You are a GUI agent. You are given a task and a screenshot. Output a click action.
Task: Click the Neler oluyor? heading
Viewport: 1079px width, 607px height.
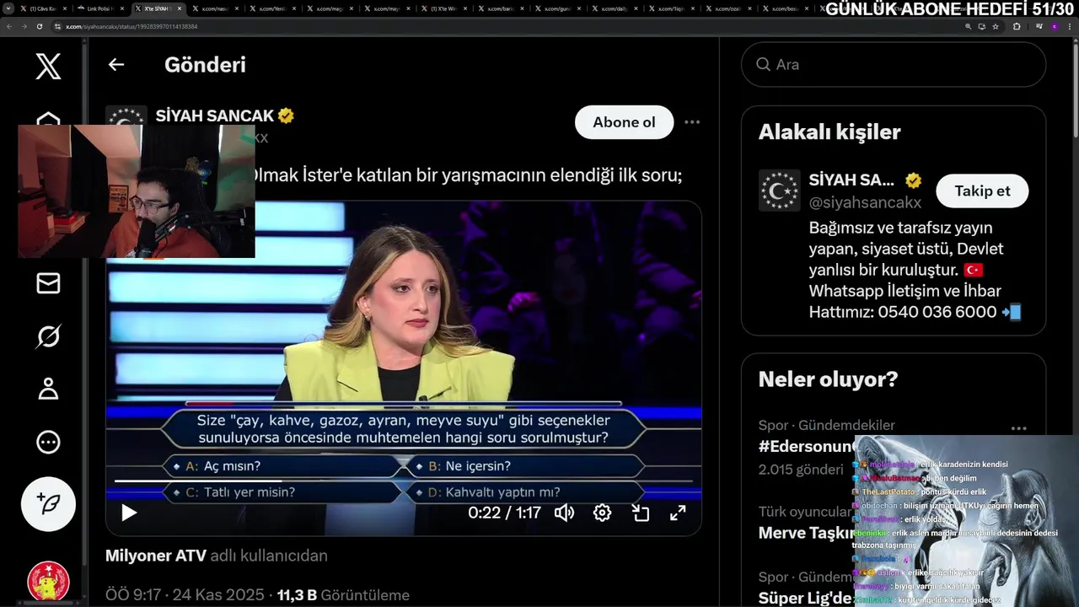tap(828, 379)
